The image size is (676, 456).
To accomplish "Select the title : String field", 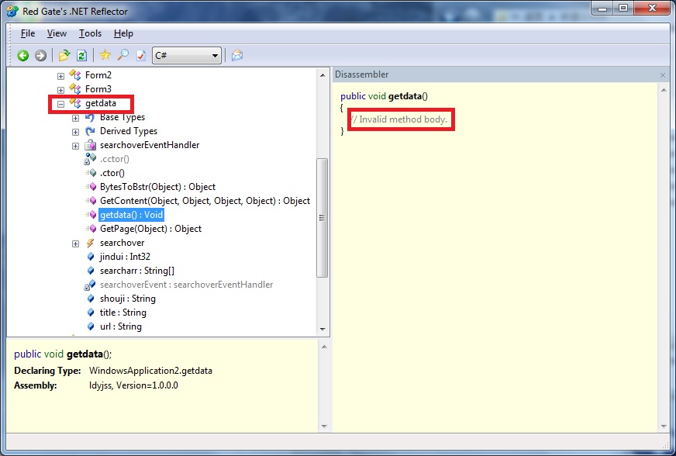I will [x=122, y=313].
